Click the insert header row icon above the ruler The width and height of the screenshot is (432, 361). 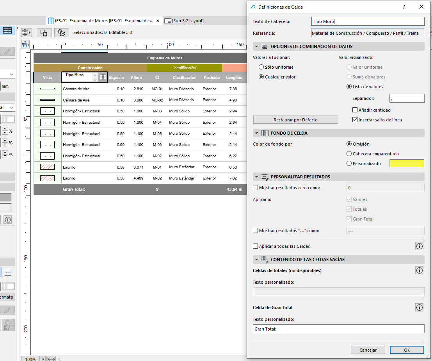point(25,44)
